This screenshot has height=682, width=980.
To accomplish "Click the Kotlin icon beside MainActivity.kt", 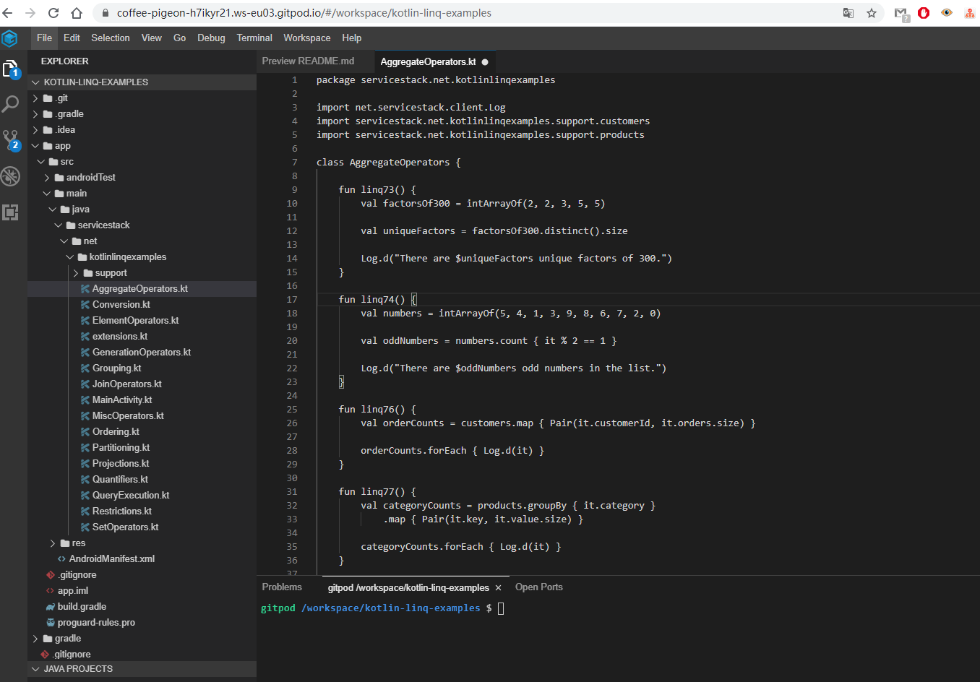I will point(85,400).
